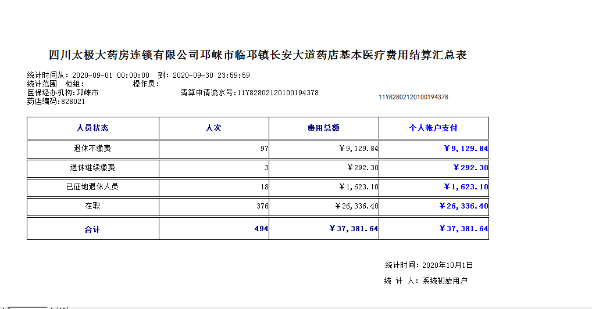
Task: Select the 已征地退休人员 row label
Action: tap(92, 187)
